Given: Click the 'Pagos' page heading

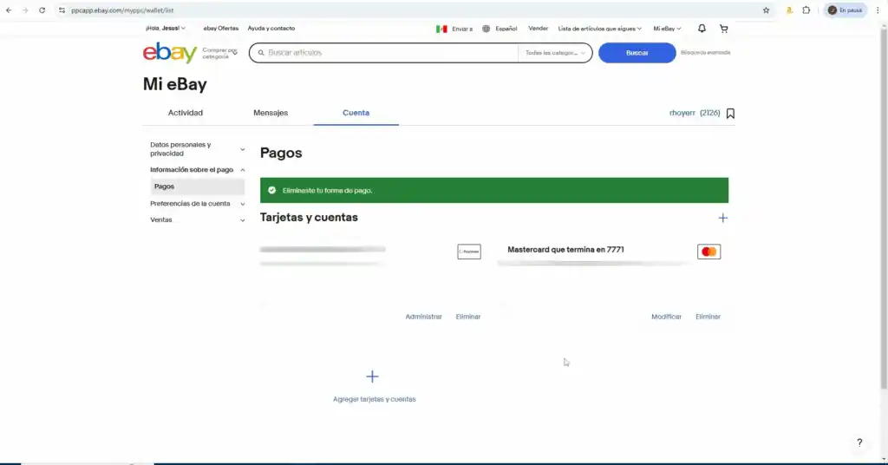Looking at the screenshot, I should (x=281, y=153).
